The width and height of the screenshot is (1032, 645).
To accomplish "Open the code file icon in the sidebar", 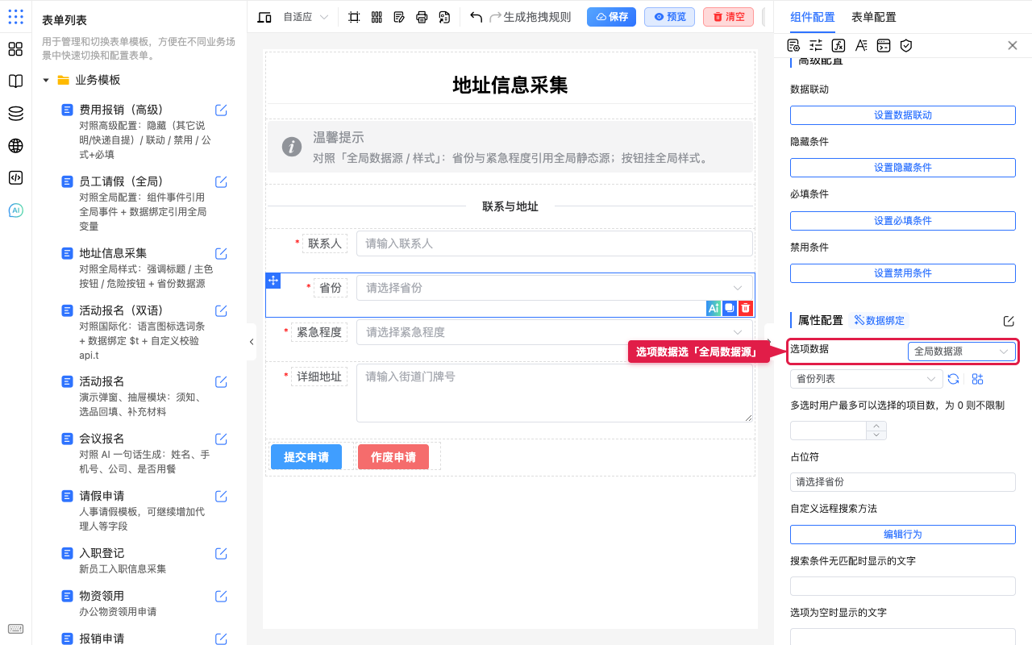I will pos(15,178).
